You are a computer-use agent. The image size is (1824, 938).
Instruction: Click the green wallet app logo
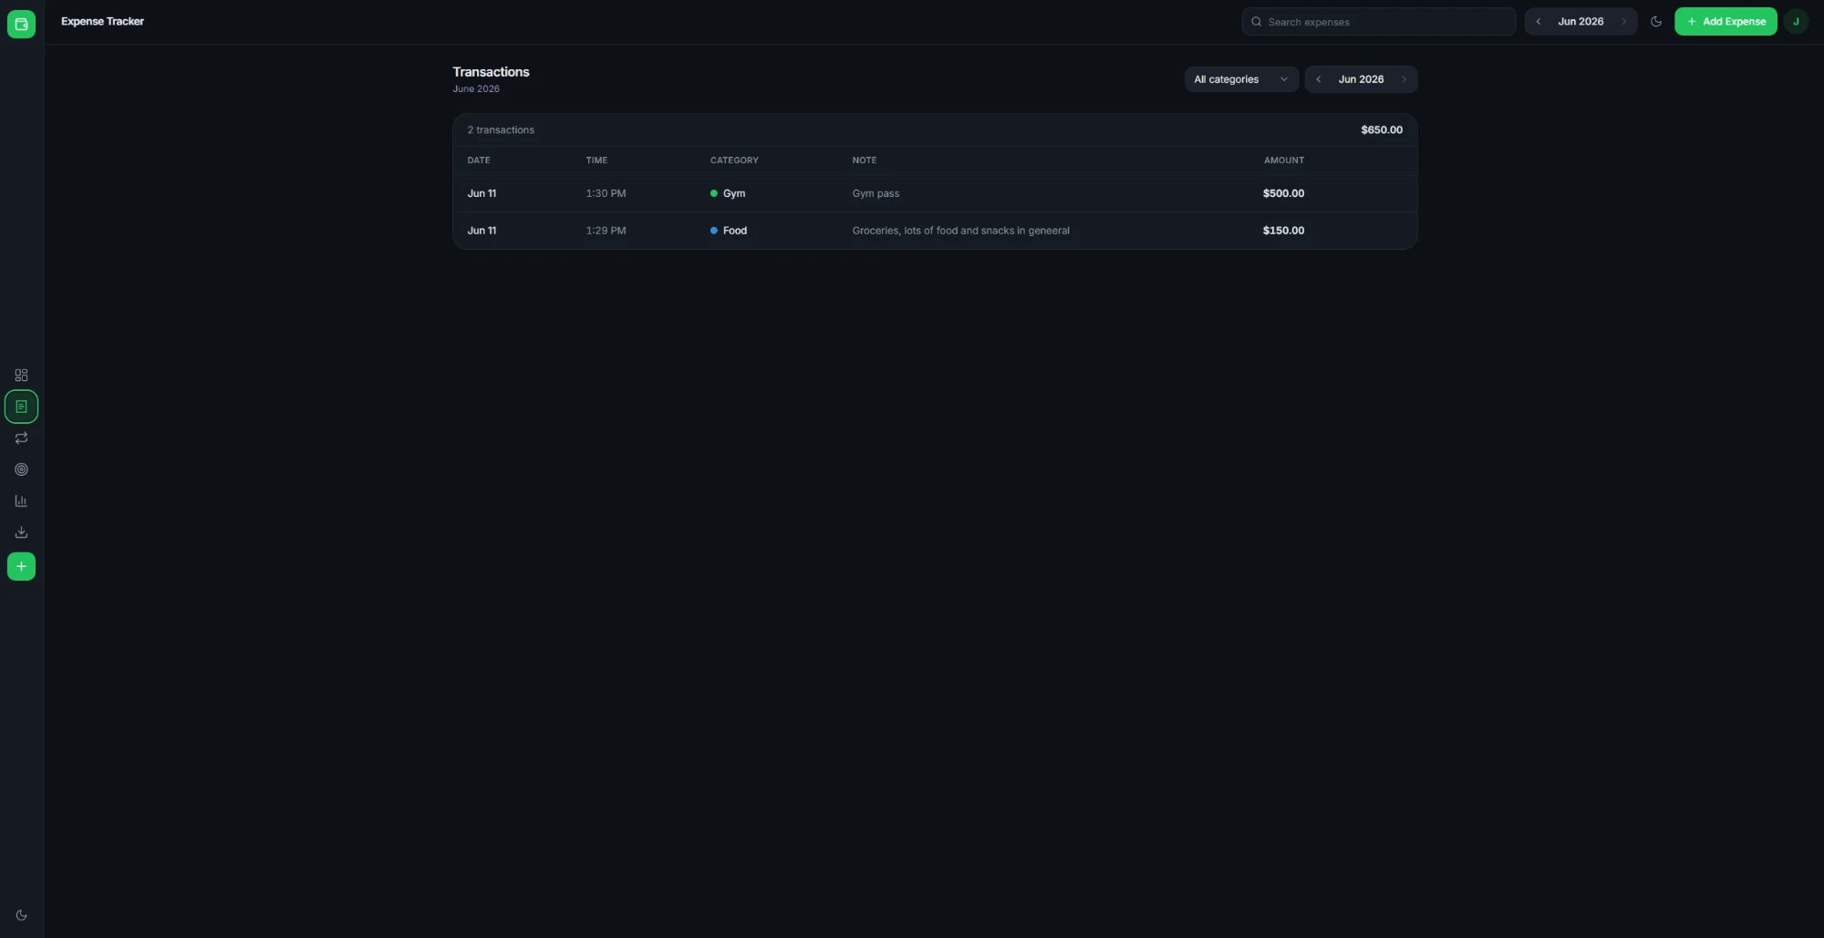(x=21, y=24)
